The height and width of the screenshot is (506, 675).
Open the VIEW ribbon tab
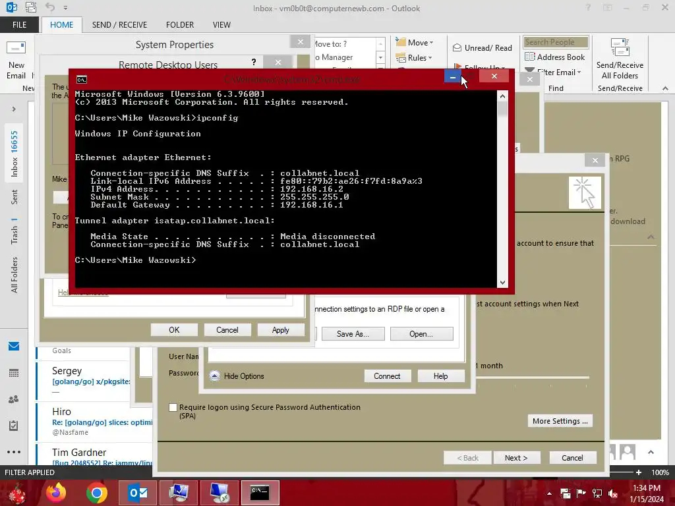[221, 25]
